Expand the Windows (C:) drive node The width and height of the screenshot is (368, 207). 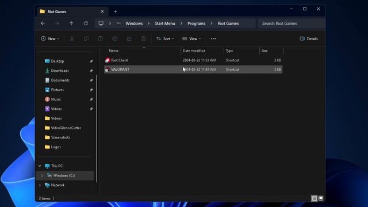click(x=42, y=175)
